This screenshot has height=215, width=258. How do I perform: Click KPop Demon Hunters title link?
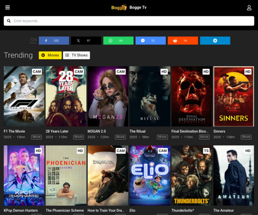[x=21, y=210]
